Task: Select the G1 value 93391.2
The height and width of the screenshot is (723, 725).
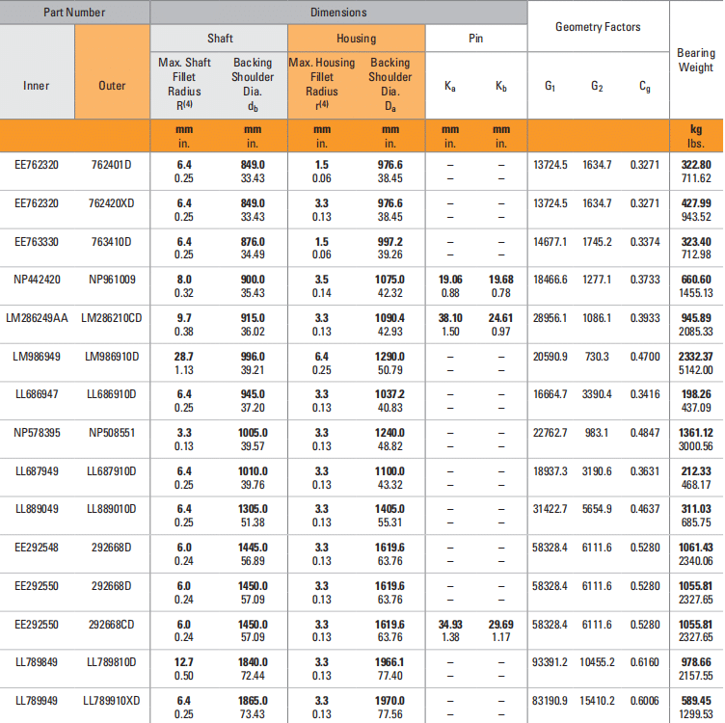Action: [x=550, y=662]
